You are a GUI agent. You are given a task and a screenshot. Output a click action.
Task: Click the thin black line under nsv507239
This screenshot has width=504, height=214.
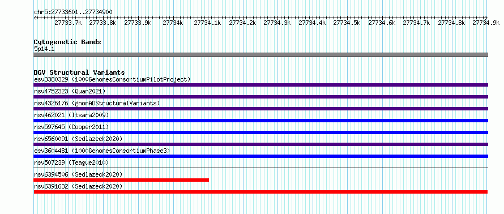tap(261, 168)
